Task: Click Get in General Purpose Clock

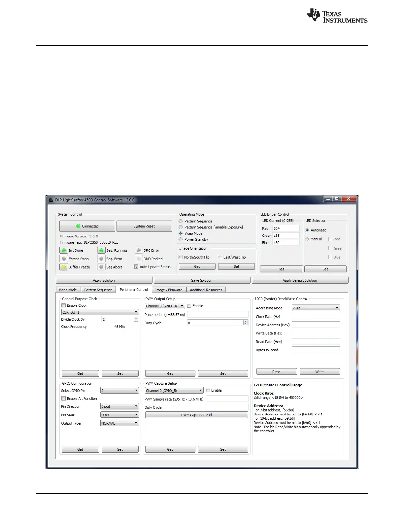Action: pos(80,373)
